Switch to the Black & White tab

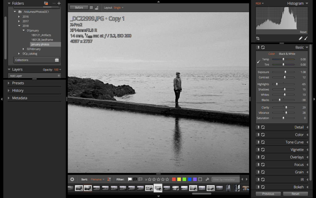coord(287,54)
